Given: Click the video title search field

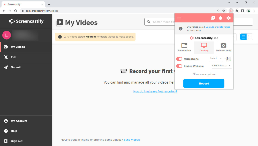Looking at the screenshot, I should (x=164, y=22).
